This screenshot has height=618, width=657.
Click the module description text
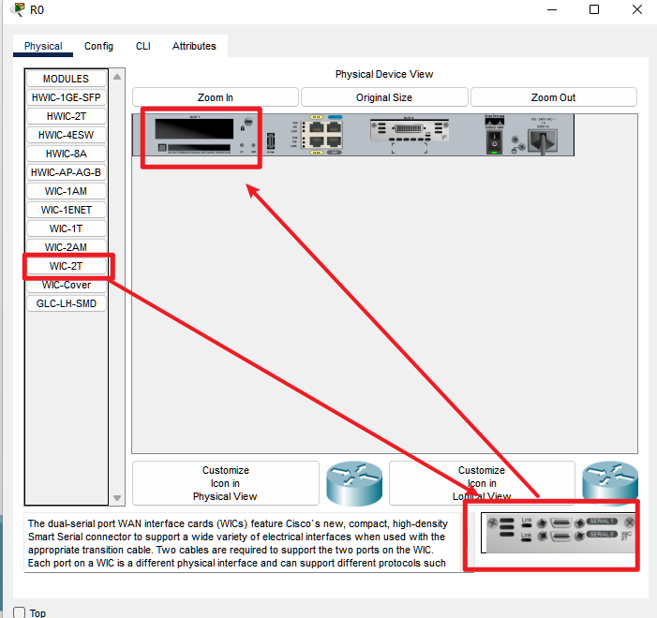point(237,543)
